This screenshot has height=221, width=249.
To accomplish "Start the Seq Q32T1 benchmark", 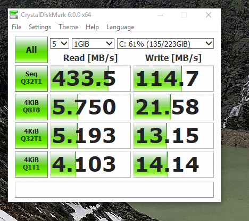I will 31,78.
